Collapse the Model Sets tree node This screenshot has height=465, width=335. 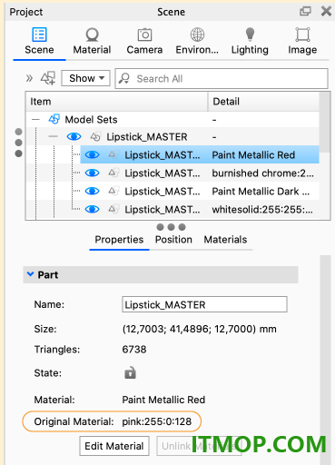click(x=35, y=119)
